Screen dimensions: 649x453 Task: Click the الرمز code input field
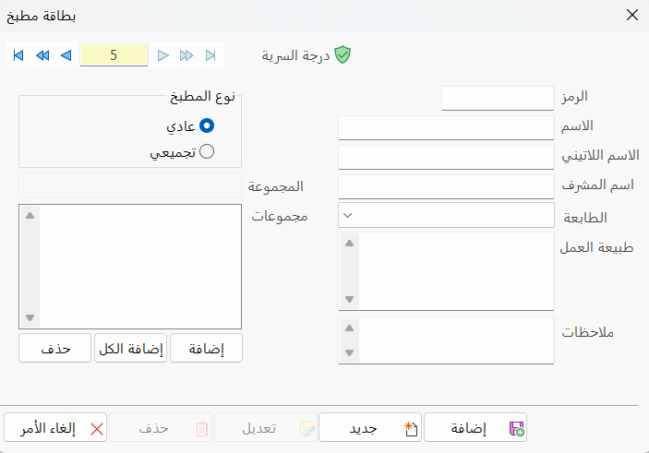(x=498, y=98)
